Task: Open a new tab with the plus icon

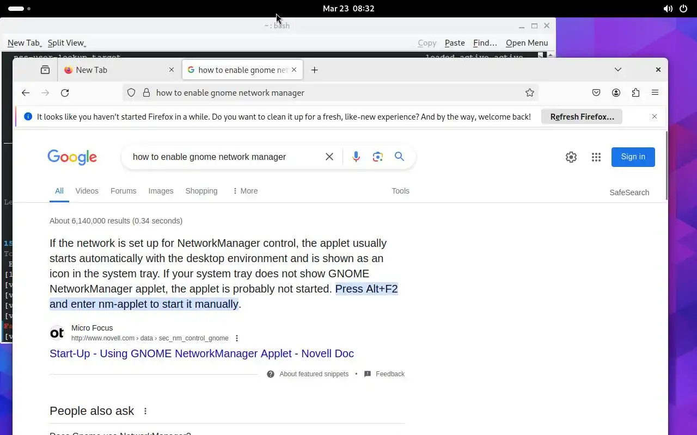Action: coord(314,70)
